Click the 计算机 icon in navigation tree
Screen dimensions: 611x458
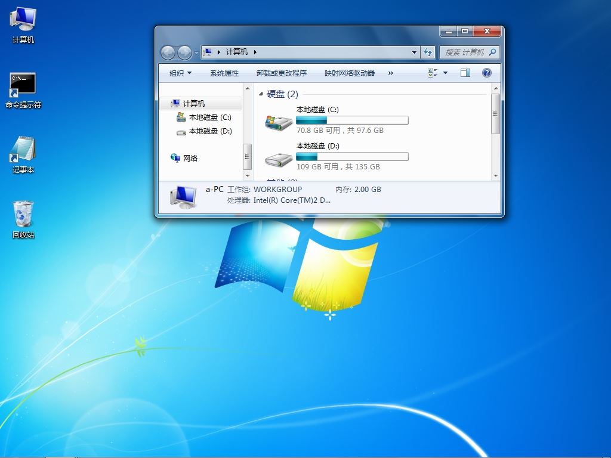(175, 103)
